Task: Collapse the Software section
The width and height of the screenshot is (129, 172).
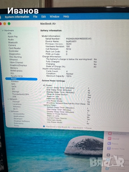Action: coord(9,111)
